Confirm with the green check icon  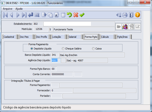coord(82,15)
